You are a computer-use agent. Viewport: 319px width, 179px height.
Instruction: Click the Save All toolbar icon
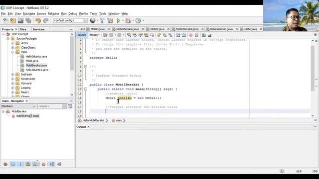(x=28, y=20)
